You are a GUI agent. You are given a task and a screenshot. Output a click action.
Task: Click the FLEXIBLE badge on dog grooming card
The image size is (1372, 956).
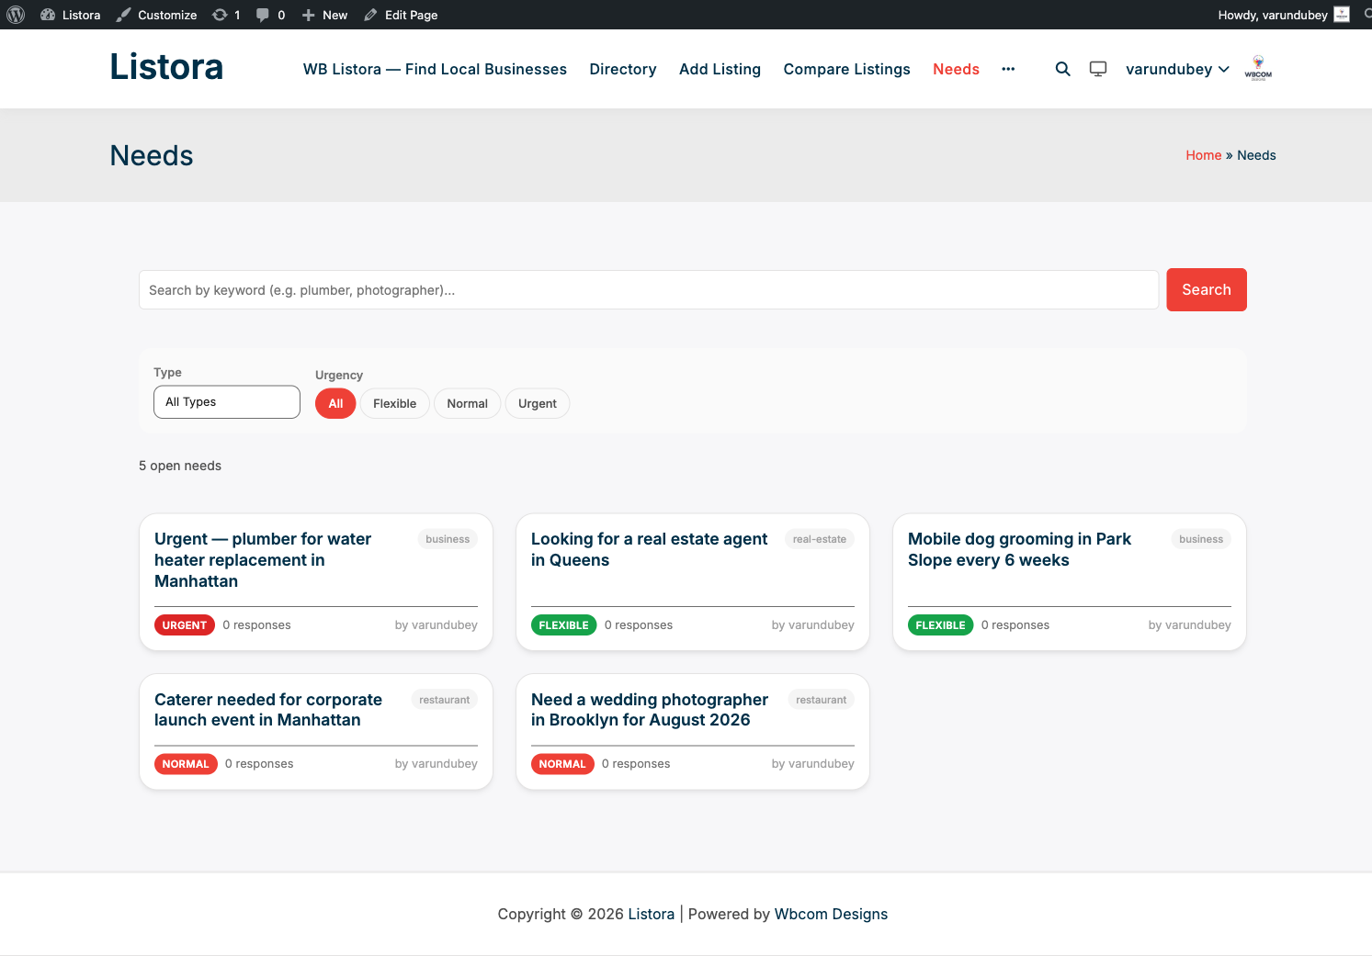(x=940, y=625)
